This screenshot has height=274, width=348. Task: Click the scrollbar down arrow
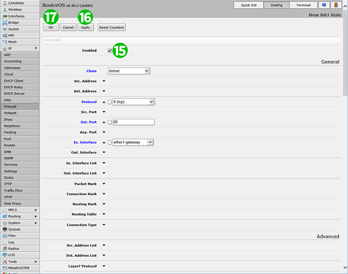coord(345,268)
